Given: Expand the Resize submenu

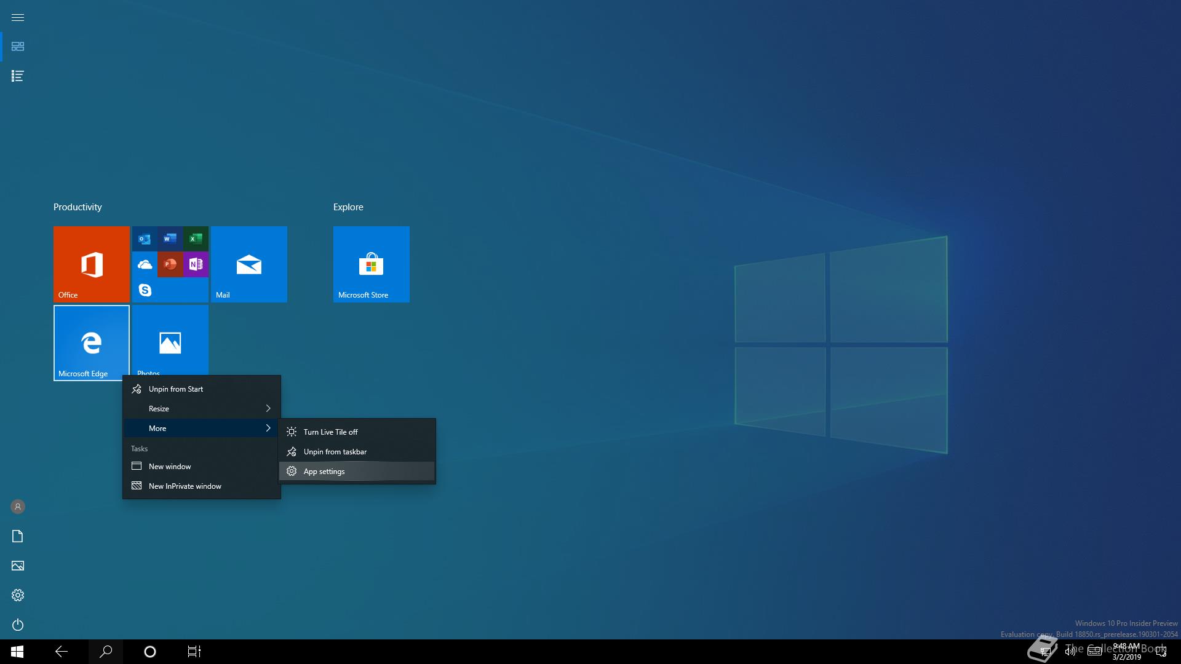Looking at the screenshot, I should 202,409.
